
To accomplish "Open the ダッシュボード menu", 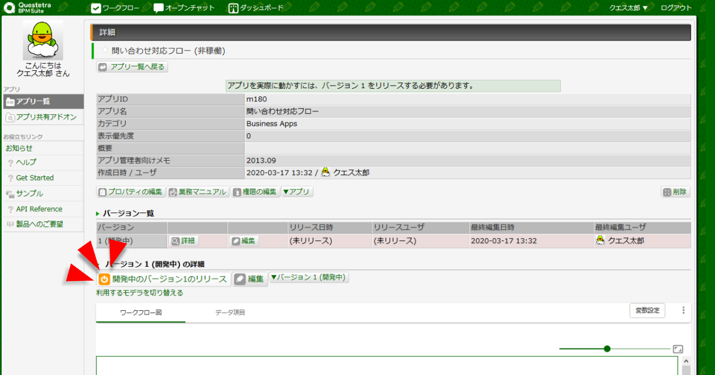I will [x=256, y=8].
